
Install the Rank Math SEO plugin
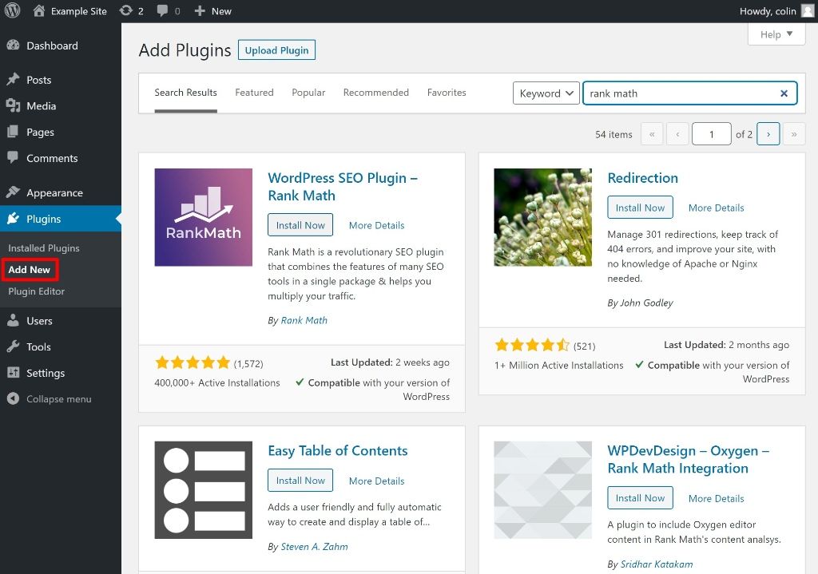(300, 224)
